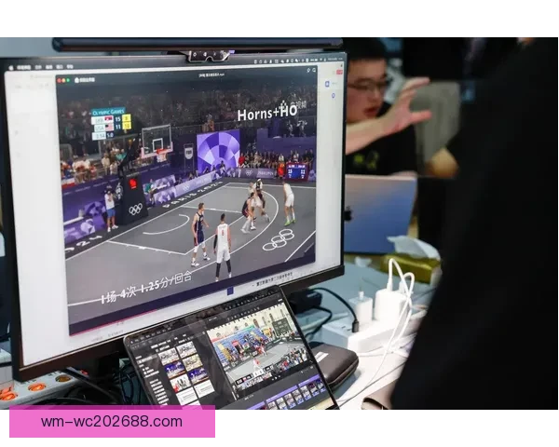
Task: Click the rightmost icon in the video window title bar
Action: (x=313, y=70)
